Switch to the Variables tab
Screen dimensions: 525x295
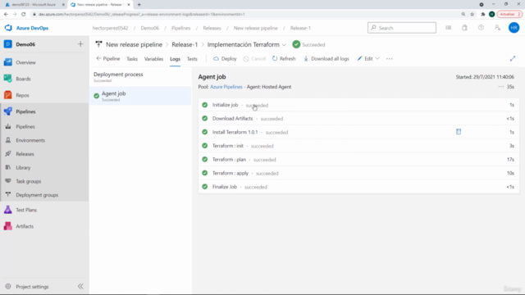(x=153, y=59)
